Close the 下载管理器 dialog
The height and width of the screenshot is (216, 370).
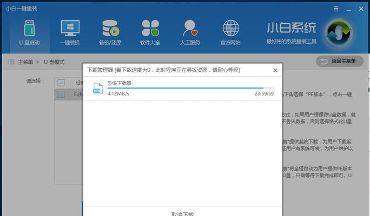pyautogui.click(x=275, y=70)
